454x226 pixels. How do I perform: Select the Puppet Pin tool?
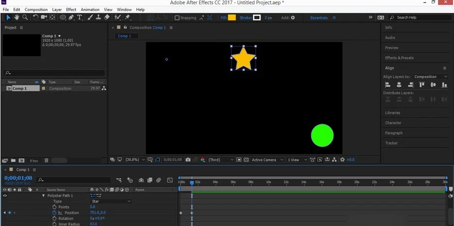tap(127, 17)
